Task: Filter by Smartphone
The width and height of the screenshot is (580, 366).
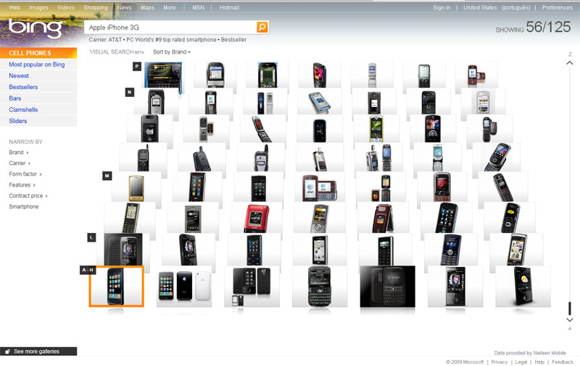Action: (x=24, y=207)
